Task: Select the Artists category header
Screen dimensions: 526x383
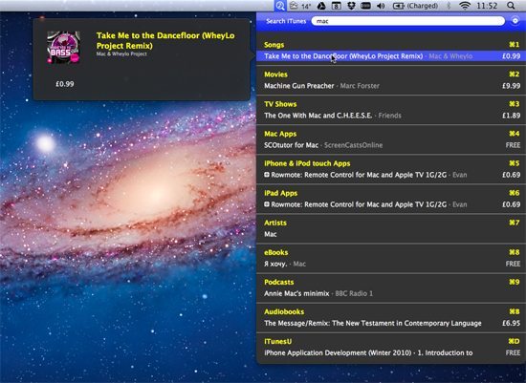Action: 275,223
